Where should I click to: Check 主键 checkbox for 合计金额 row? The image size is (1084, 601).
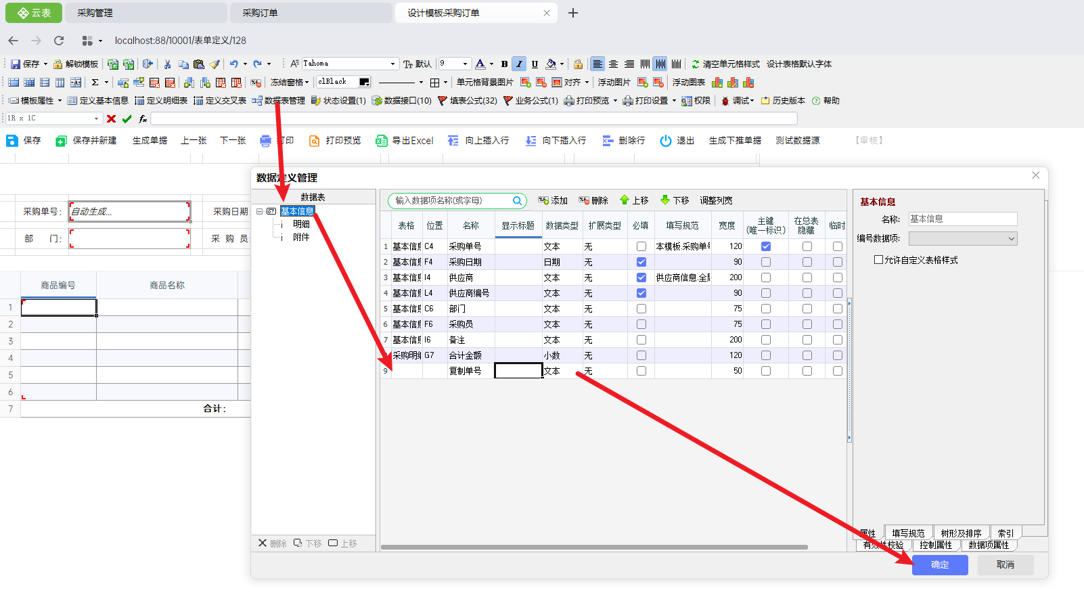pos(766,355)
